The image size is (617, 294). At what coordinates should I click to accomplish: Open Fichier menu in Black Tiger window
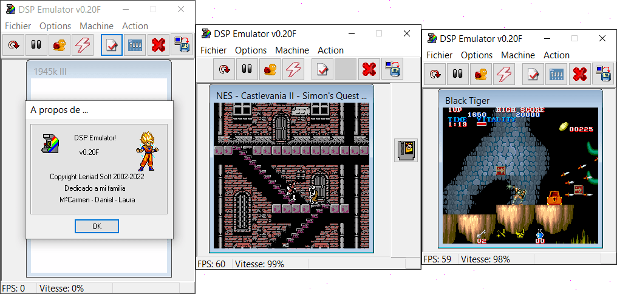[x=439, y=55]
